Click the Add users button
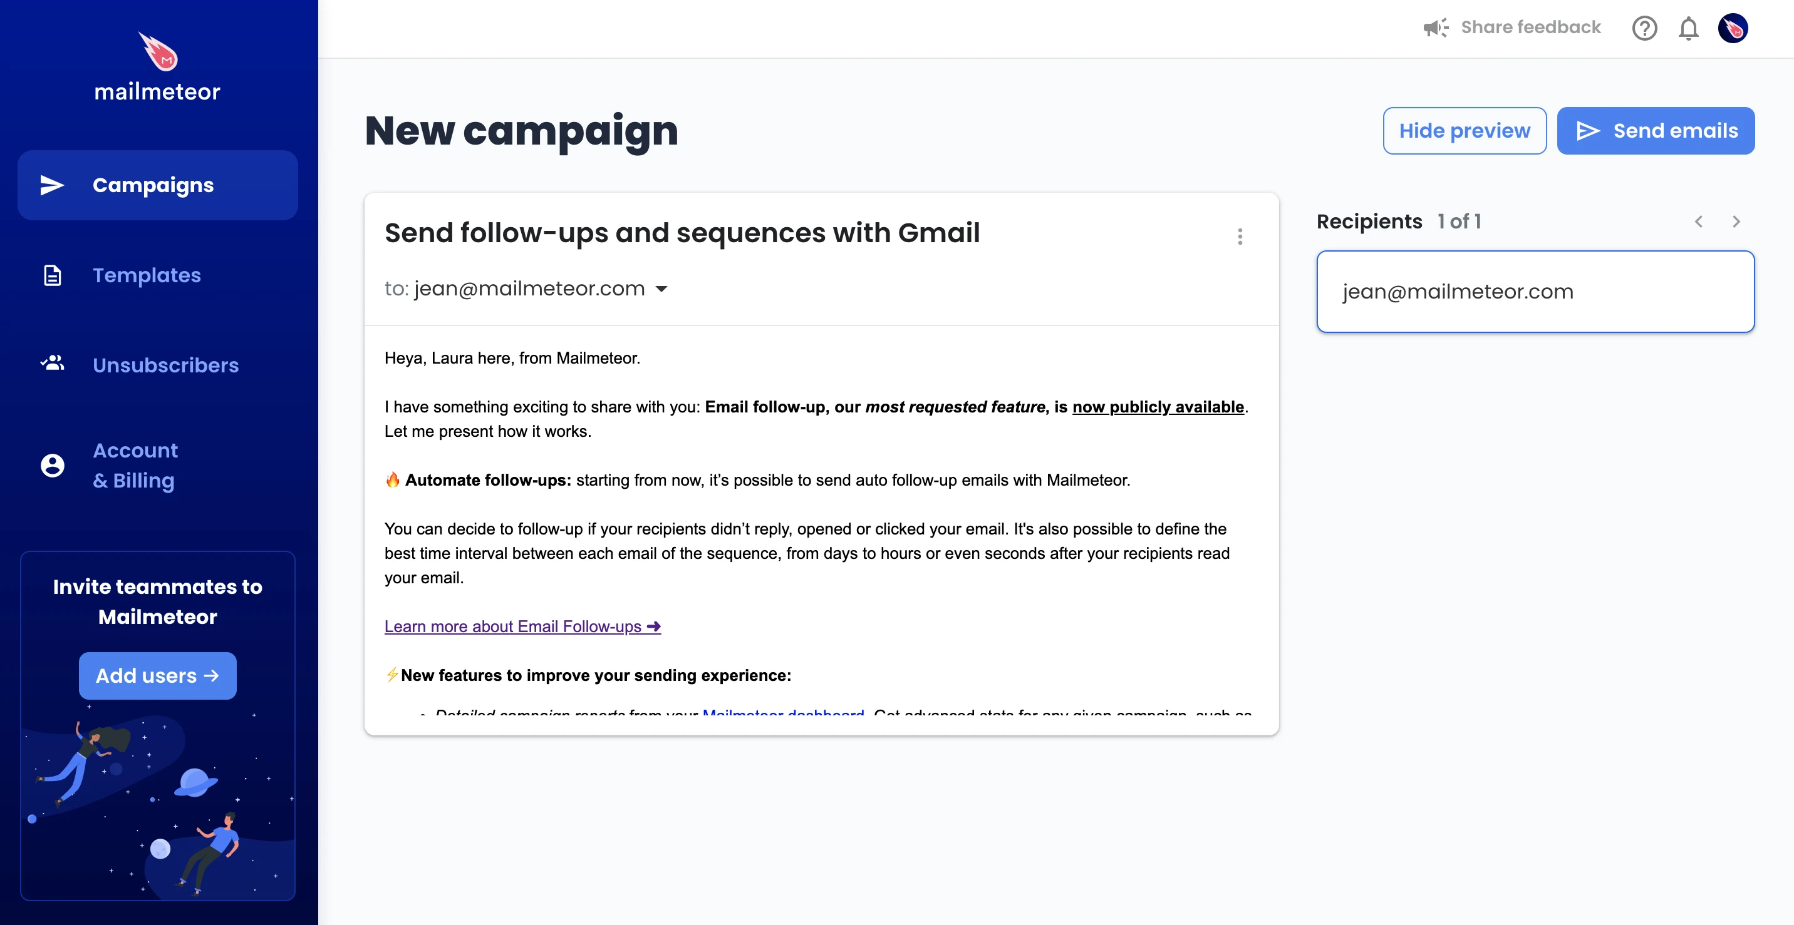Viewport: 1794px width, 925px height. coord(158,675)
